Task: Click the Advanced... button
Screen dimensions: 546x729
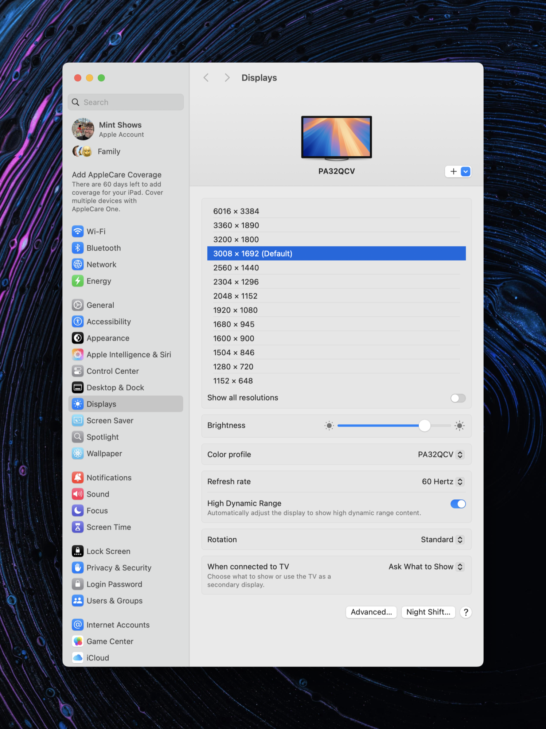Action: [371, 612]
